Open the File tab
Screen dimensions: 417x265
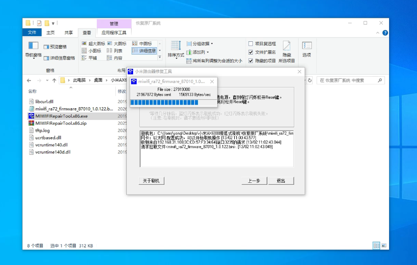(32, 32)
